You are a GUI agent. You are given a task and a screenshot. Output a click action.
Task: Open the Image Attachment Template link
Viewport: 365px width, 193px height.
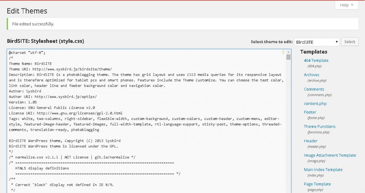330,155
